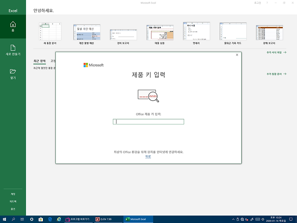Screen dimensions: 297x223
Task: Open the network globe tray icon
Action: tap(242, 219)
